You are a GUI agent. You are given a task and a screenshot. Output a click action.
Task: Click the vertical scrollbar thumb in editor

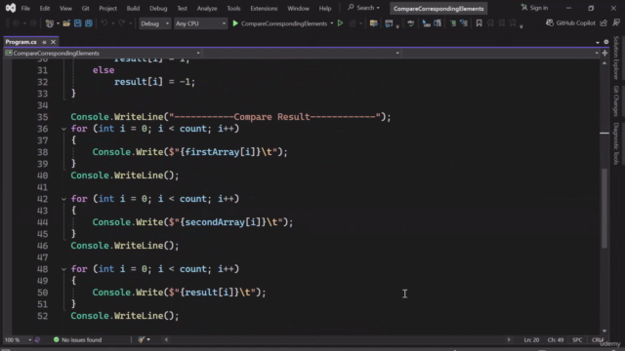coord(604,208)
